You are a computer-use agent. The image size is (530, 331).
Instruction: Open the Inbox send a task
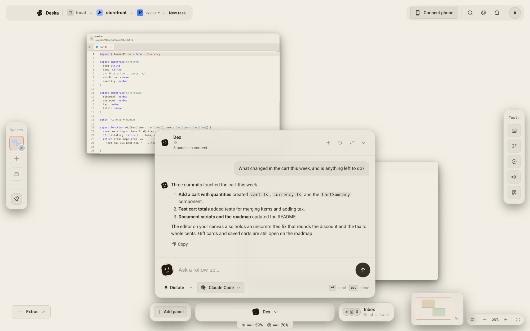(366, 312)
